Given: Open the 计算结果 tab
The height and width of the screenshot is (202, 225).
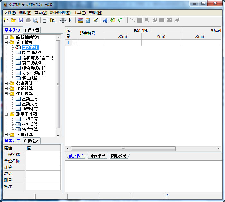Looking at the screenshot, I should (x=98, y=156).
